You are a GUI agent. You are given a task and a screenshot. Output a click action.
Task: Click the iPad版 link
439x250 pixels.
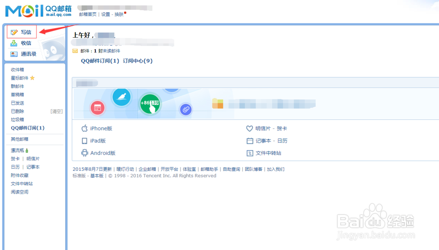98,141
